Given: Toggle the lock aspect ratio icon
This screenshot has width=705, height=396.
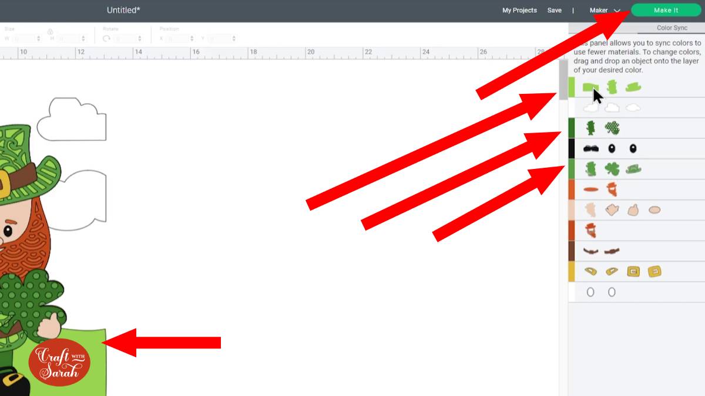Looking at the screenshot, I should click(49, 33).
